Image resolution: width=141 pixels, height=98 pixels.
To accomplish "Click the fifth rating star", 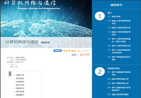I will tap(75, 51).
